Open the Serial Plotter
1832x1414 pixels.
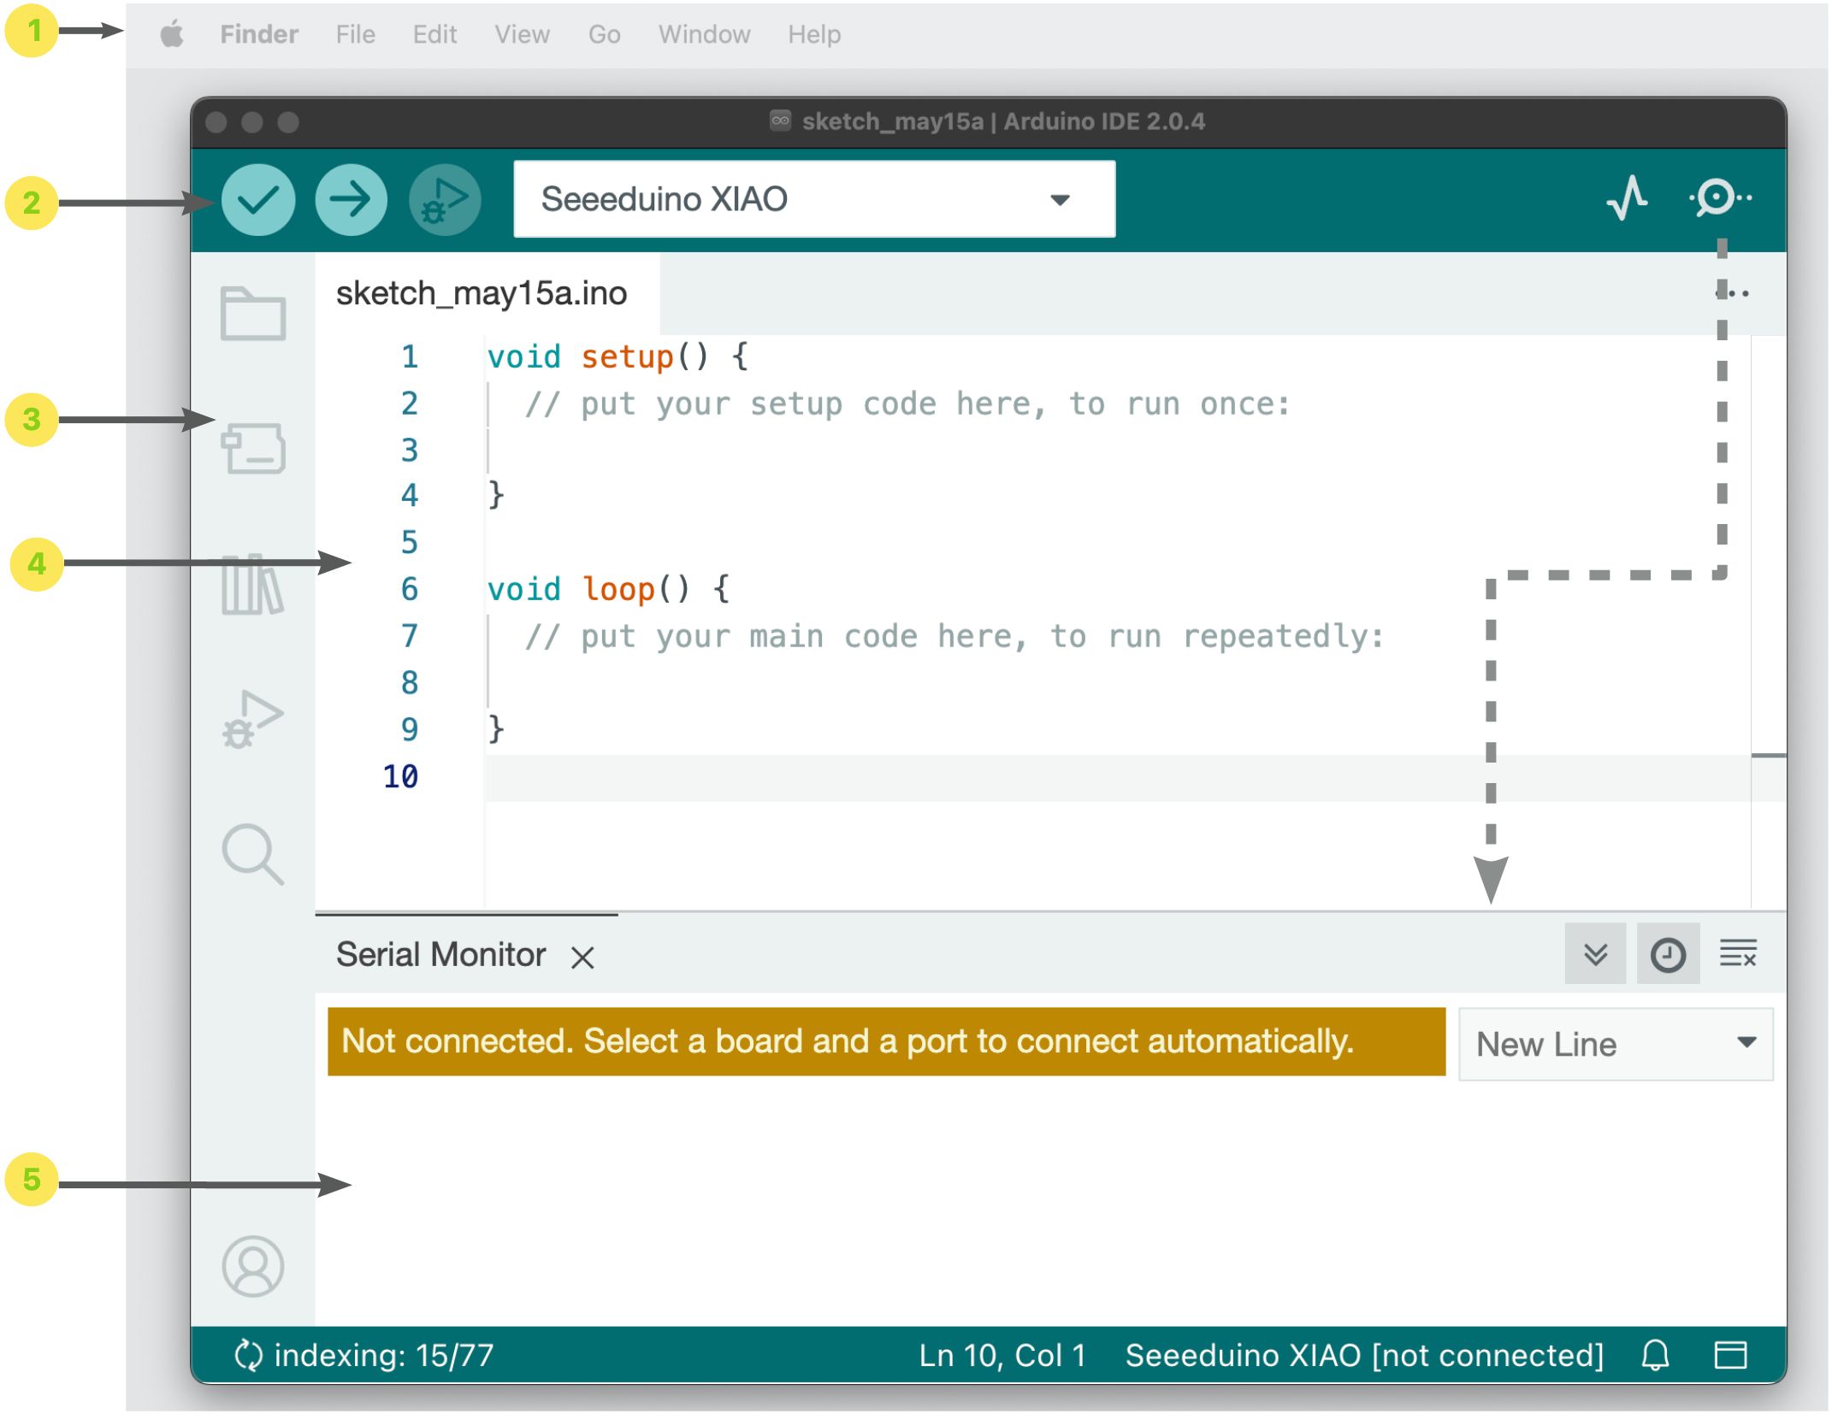pyautogui.click(x=1627, y=198)
